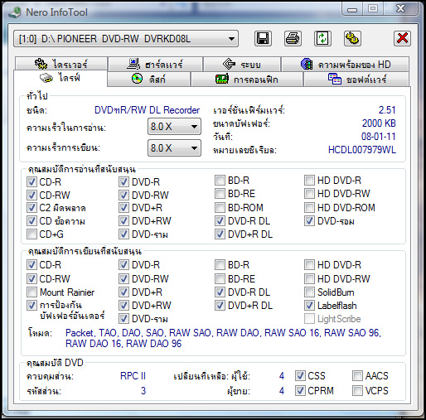This screenshot has height=420, width=426.
Task: Open the drive selector dropdown PIONEER DVD-RW
Action: [126, 39]
